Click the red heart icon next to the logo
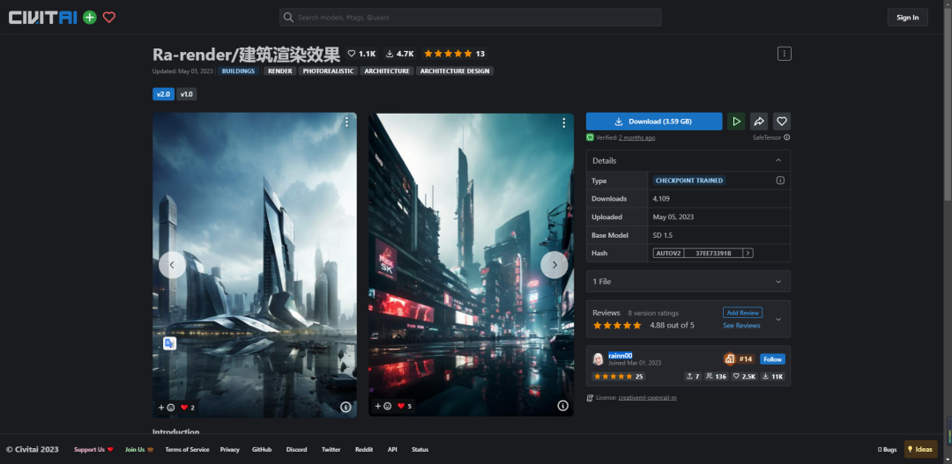Screen dimensions: 952x464 click(x=109, y=18)
